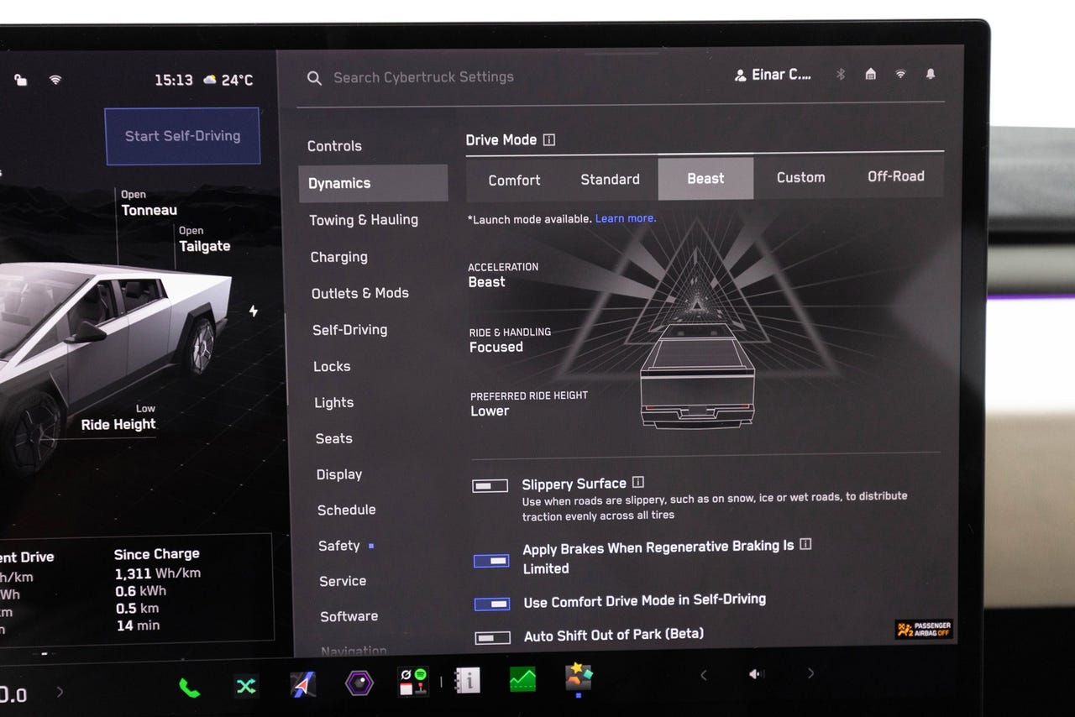Tap the 24°C temperature reading
This screenshot has height=717, width=1075.
pos(238,80)
